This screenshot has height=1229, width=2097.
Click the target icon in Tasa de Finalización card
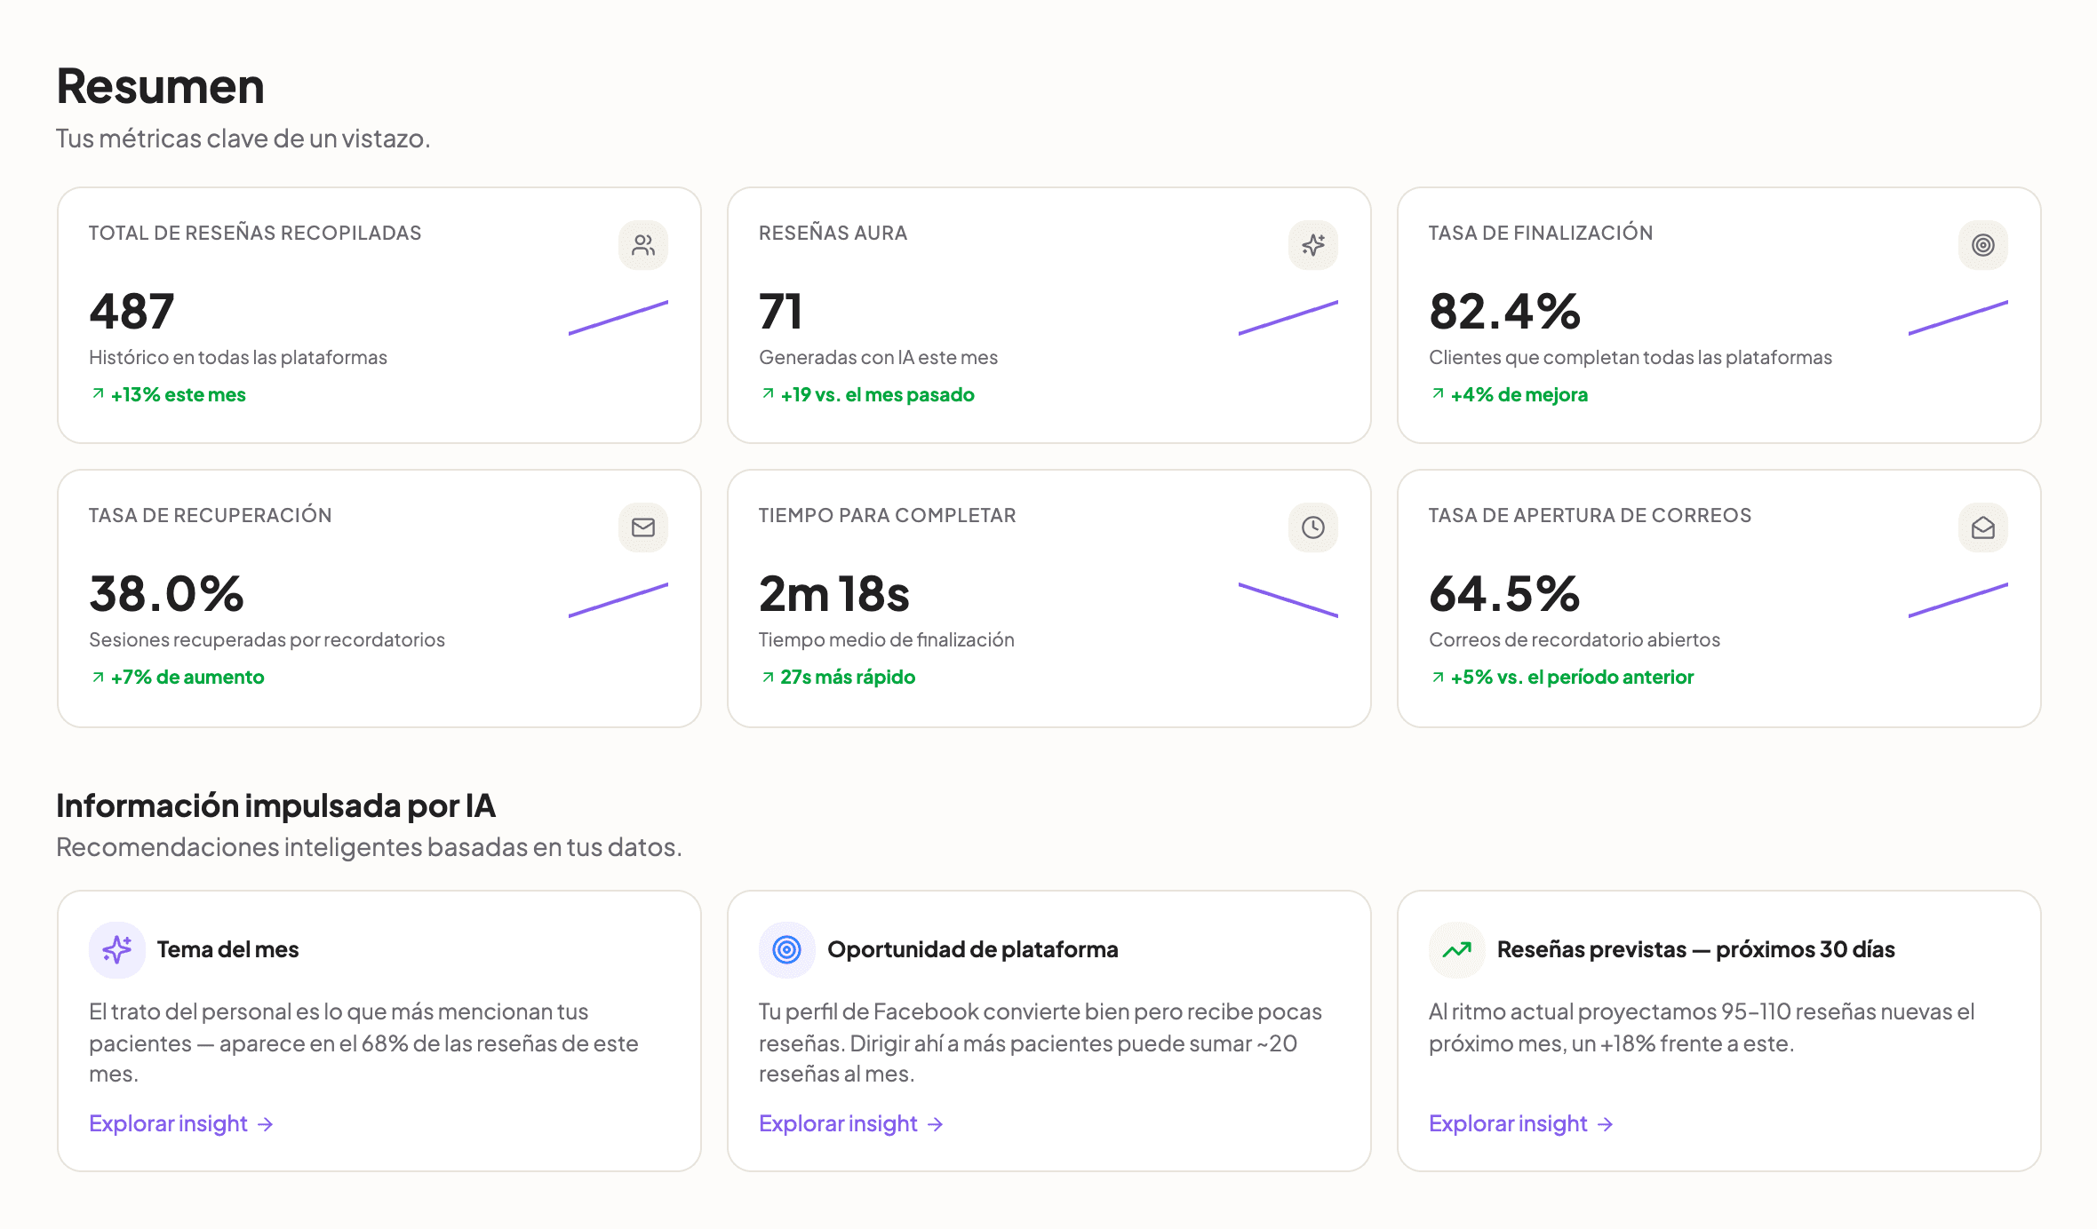[1983, 245]
